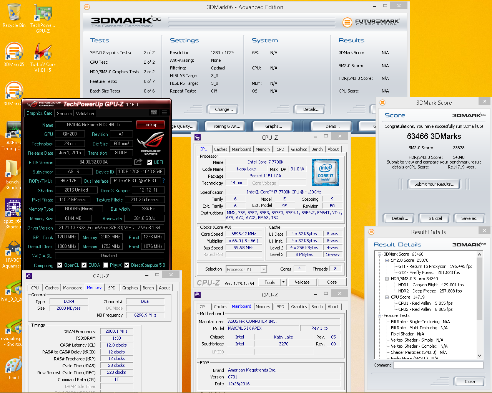Viewport: 492px width, 393px height.
Task: Click Change... in 3DMark06 Settings
Action: coord(224,109)
